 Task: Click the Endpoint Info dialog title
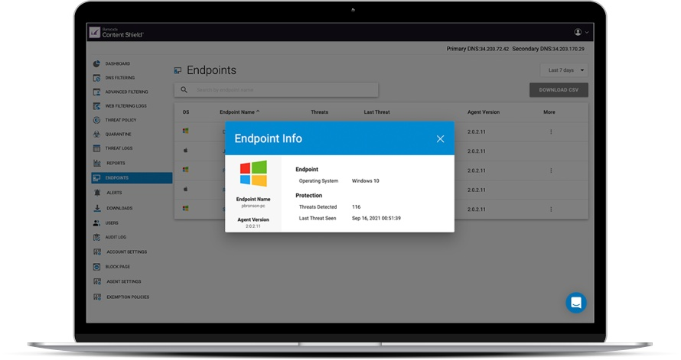point(268,139)
